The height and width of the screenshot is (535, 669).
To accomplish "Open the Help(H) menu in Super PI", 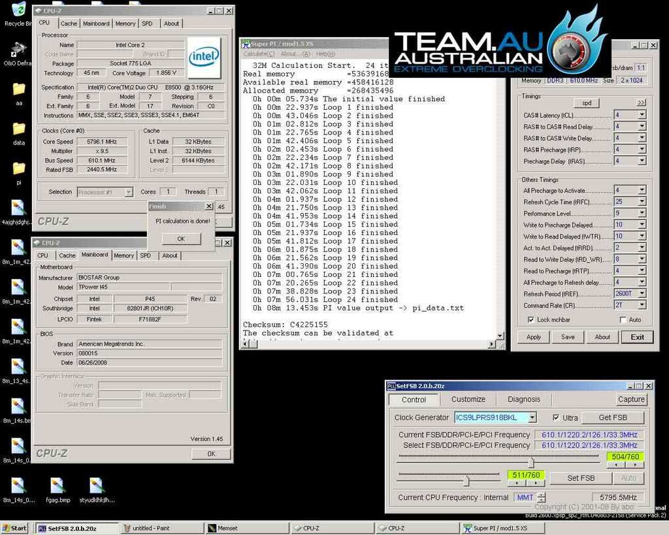I will coord(325,54).
